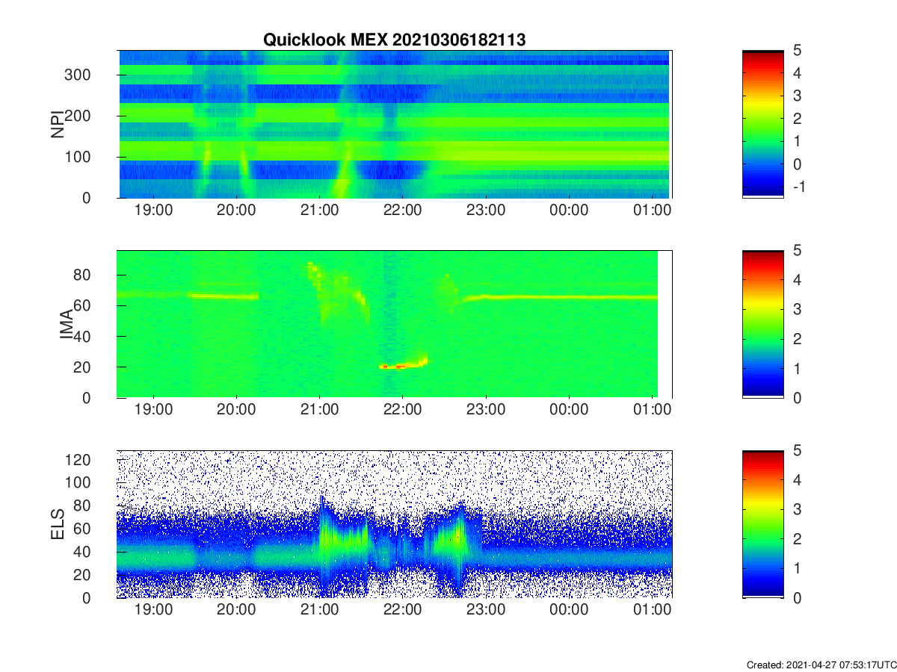Viewport: 897px width, 672px height.
Task: Click '01:00' under the ELS panel
Action: coord(652,611)
